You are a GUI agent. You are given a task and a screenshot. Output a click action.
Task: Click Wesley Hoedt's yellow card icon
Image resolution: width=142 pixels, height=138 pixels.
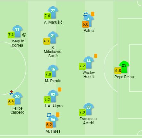[96, 56]
